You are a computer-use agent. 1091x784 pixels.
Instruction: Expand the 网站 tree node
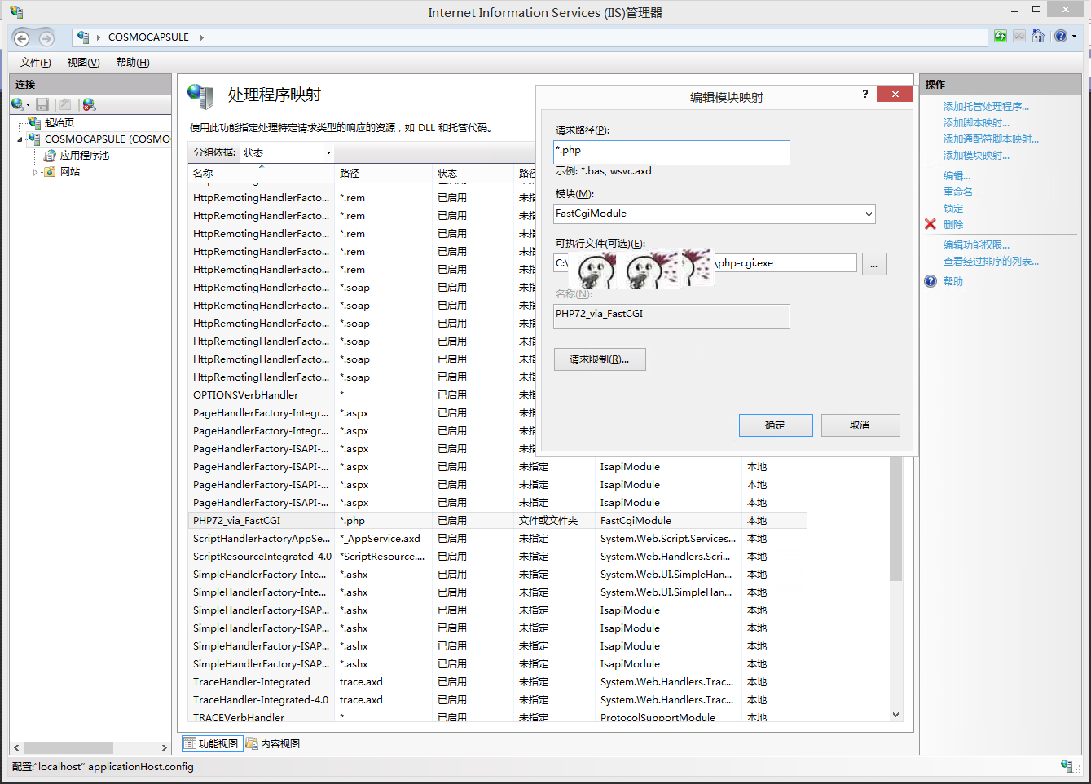tap(35, 172)
